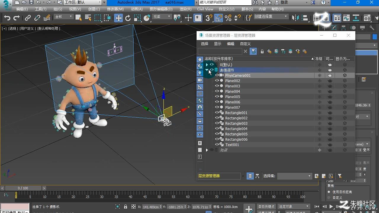Click the search field in Scene Explorer
Screen dimensions: 379x213
(220, 51)
